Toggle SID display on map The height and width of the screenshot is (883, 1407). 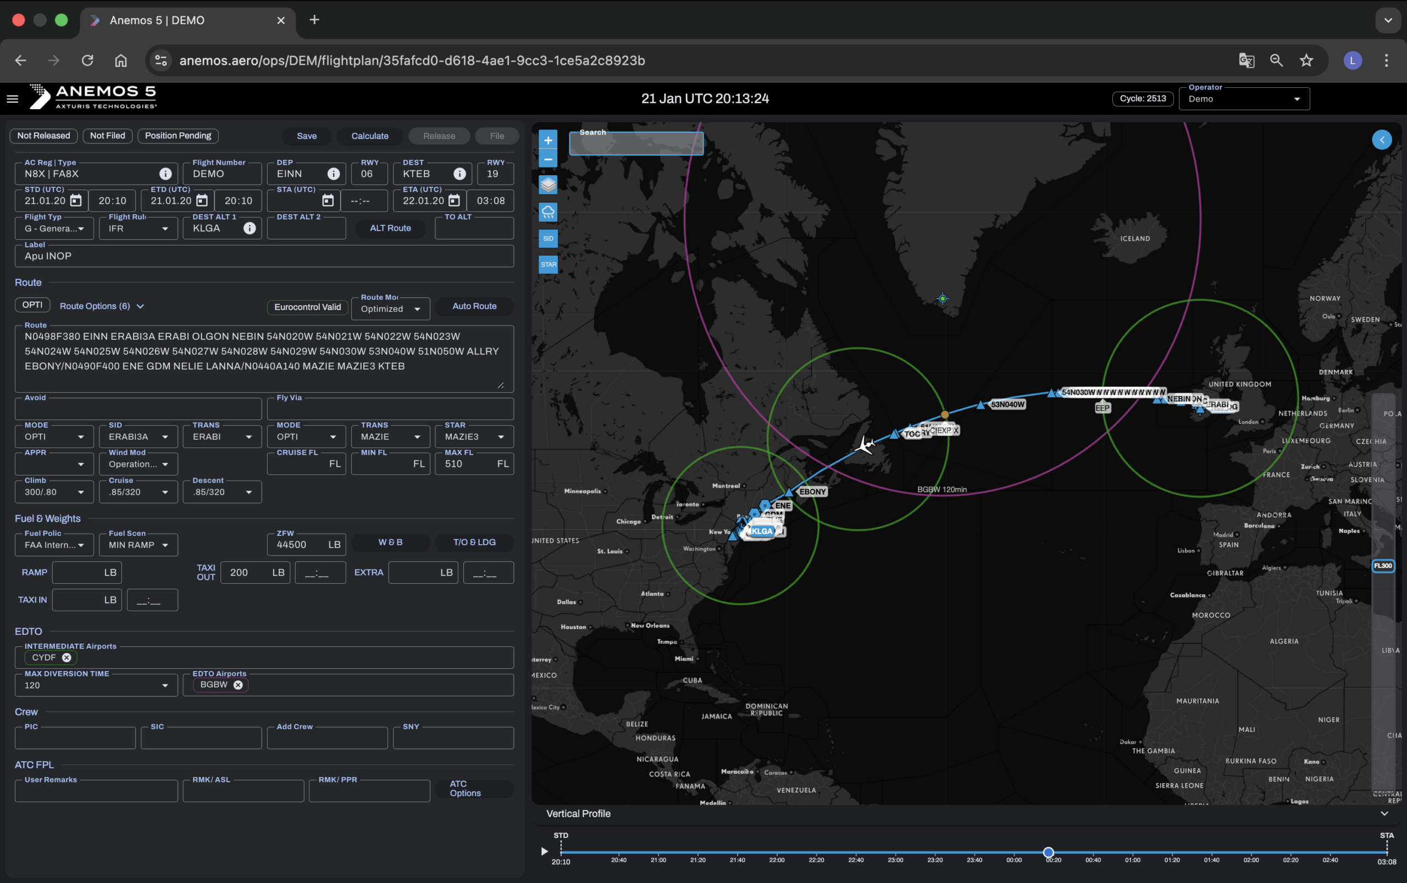(547, 238)
